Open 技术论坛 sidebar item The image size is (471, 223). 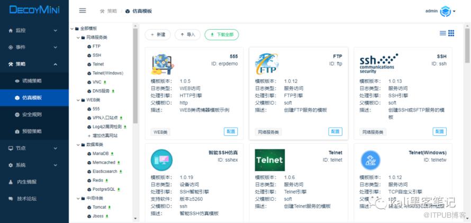34,199
